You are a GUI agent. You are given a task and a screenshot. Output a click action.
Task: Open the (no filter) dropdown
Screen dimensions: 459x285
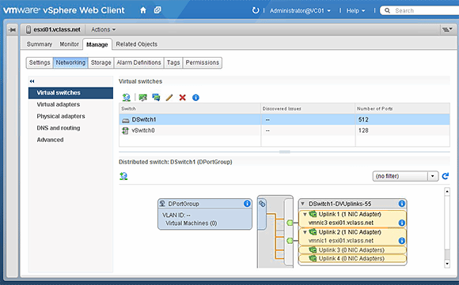[x=405, y=176]
